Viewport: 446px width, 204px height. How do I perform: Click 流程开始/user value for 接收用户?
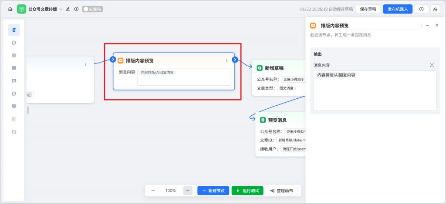tap(293, 149)
